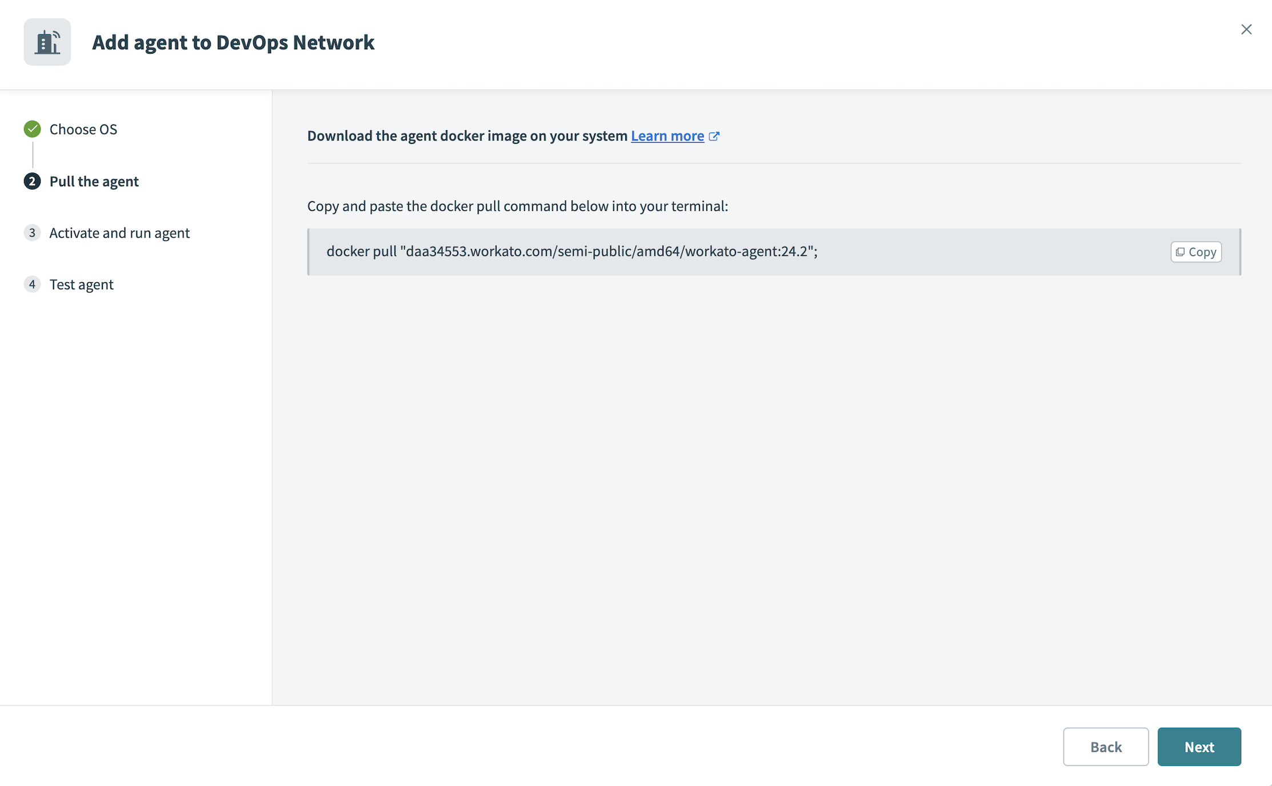The height and width of the screenshot is (786, 1272).
Task: Click the copy icon in the command box
Action: pos(1181,252)
